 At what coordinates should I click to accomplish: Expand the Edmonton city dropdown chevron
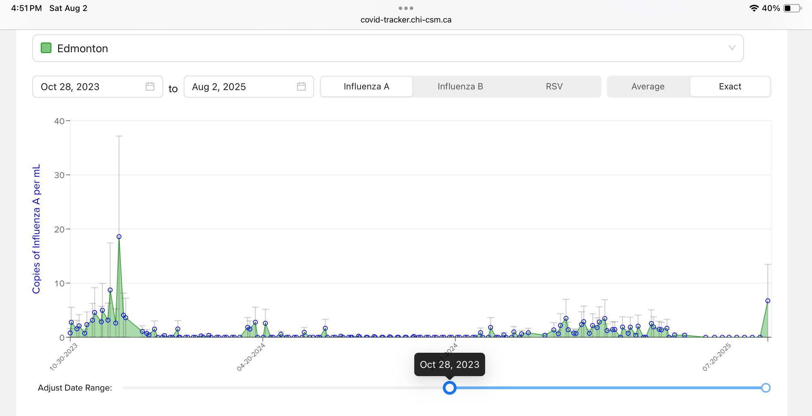tap(732, 48)
